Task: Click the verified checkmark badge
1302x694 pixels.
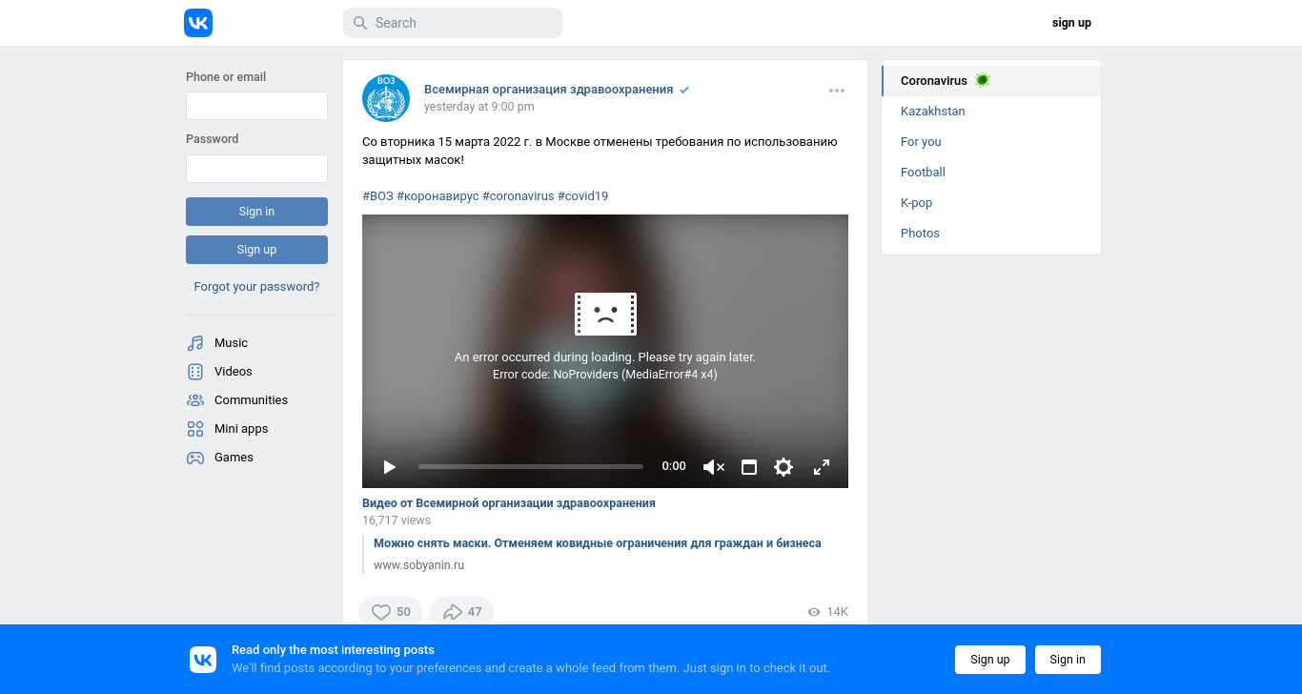Action: pyautogui.click(x=683, y=90)
